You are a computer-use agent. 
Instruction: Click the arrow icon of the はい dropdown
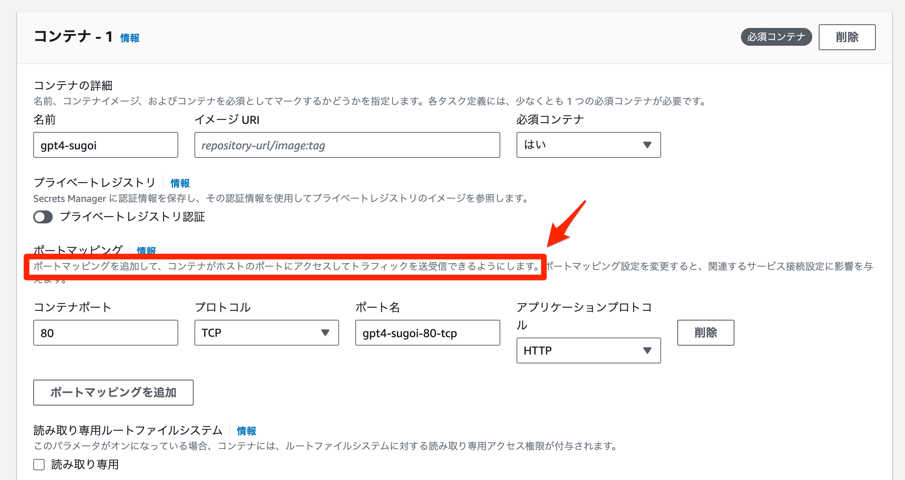click(647, 145)
